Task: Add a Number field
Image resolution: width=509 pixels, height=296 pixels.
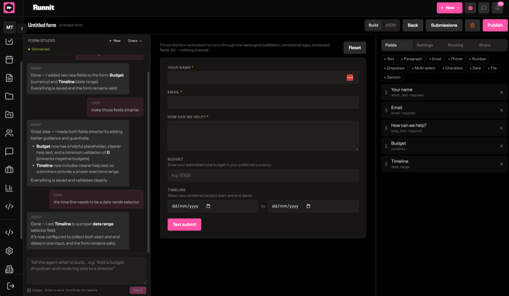Action: 477,59
